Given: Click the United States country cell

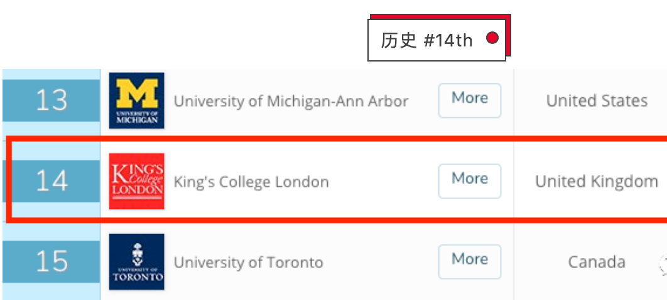Looking at the screenshot, I should coord(596,100).
